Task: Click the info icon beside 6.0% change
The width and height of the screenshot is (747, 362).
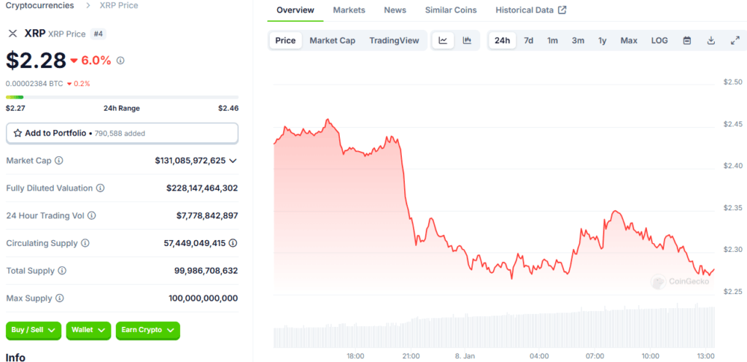Action: point(120,61)
